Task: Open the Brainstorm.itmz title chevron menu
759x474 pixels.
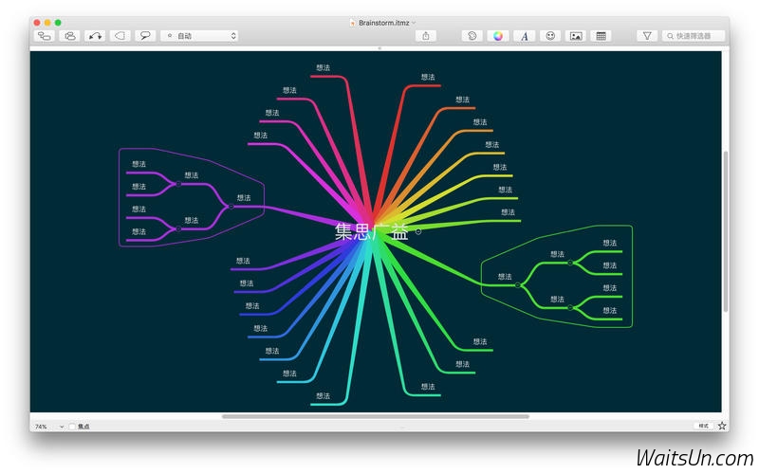Action: tap(414, 23)
